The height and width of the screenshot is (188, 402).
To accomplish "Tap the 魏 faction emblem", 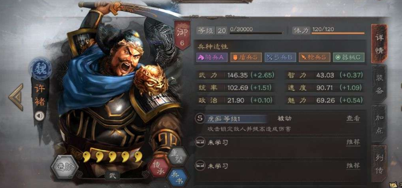I will pyautogui.click(x=41, y=69).
